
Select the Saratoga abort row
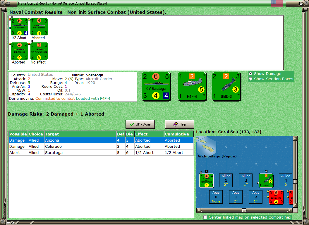[x=101, y=152]
